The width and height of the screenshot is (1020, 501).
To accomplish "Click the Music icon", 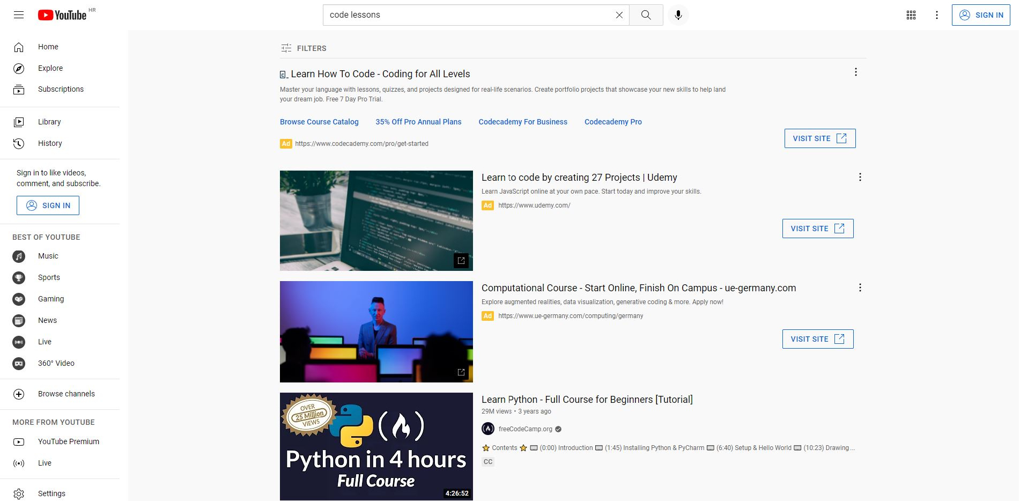I will click(19, 256).
